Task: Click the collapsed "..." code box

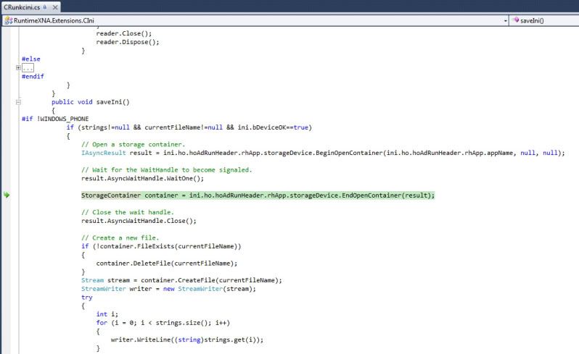Action: click(28, 67)
